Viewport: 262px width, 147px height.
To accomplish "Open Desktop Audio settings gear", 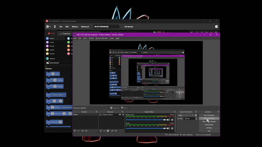I will tap(172, 120).
